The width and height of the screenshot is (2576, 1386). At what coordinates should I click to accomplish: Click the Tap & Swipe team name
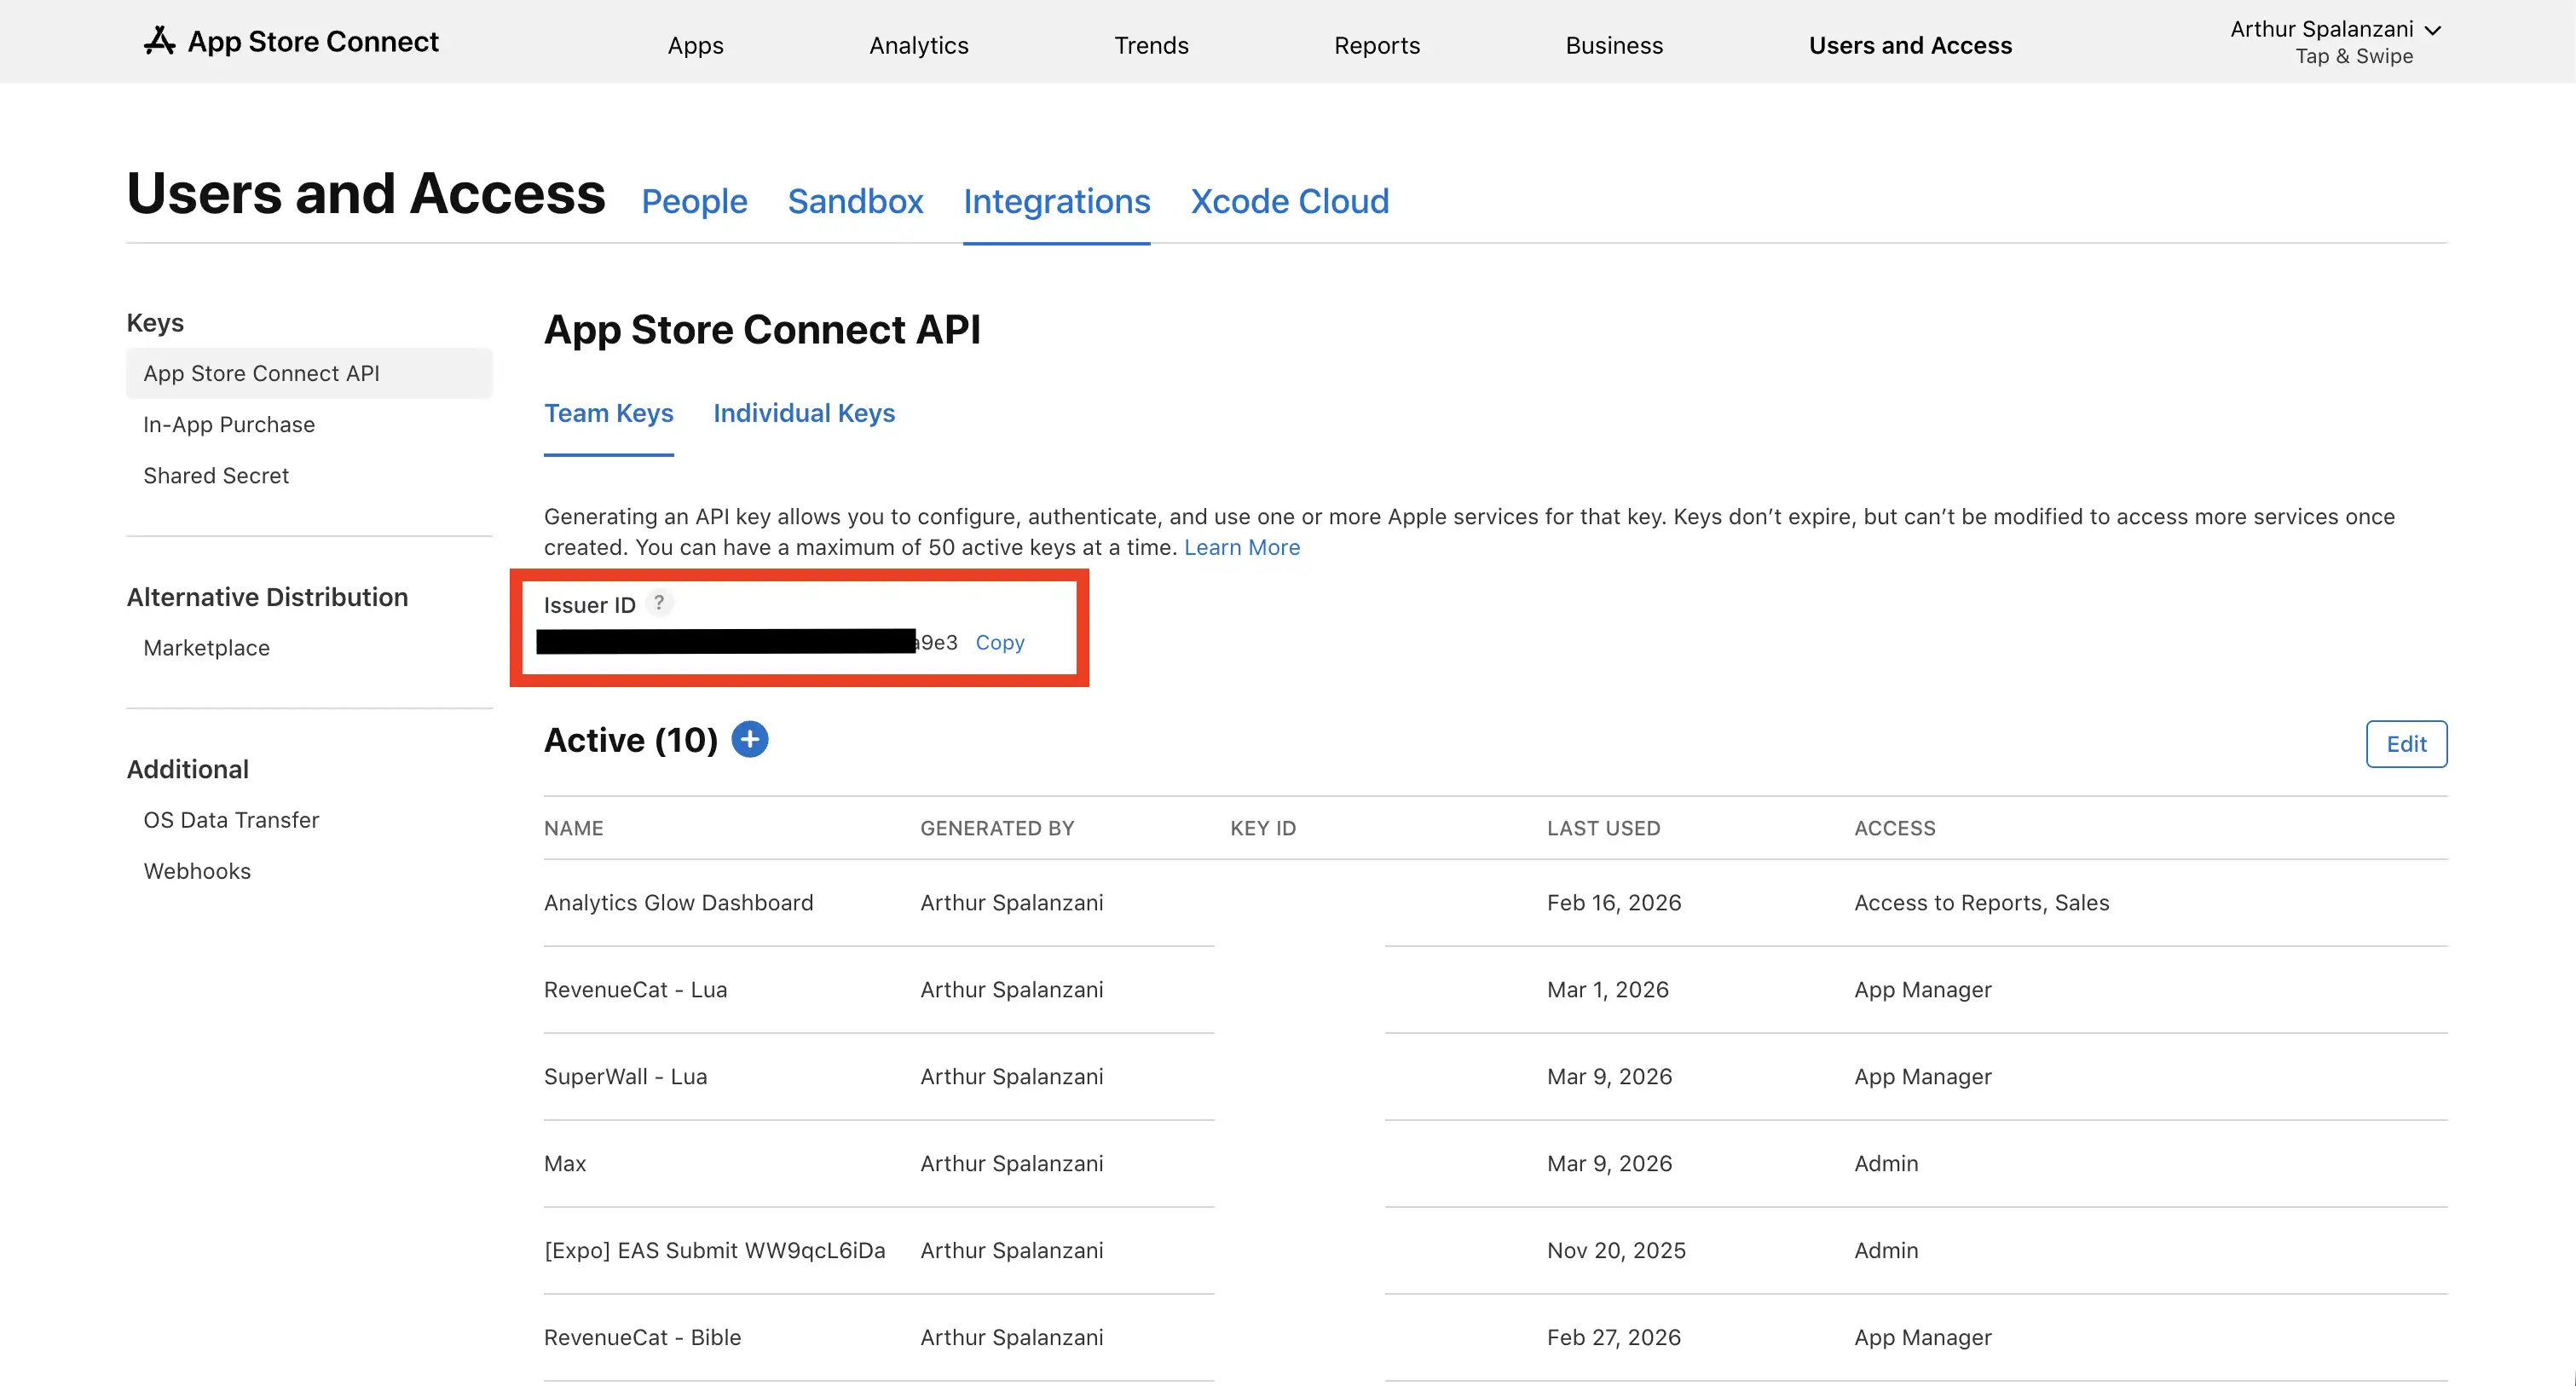click(x=2354, y=56)
